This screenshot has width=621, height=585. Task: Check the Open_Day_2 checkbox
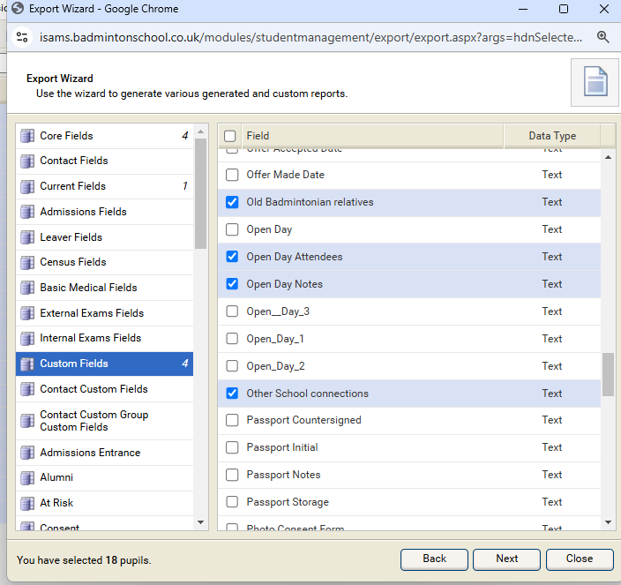pyautogui.click(x=232, y=366)
